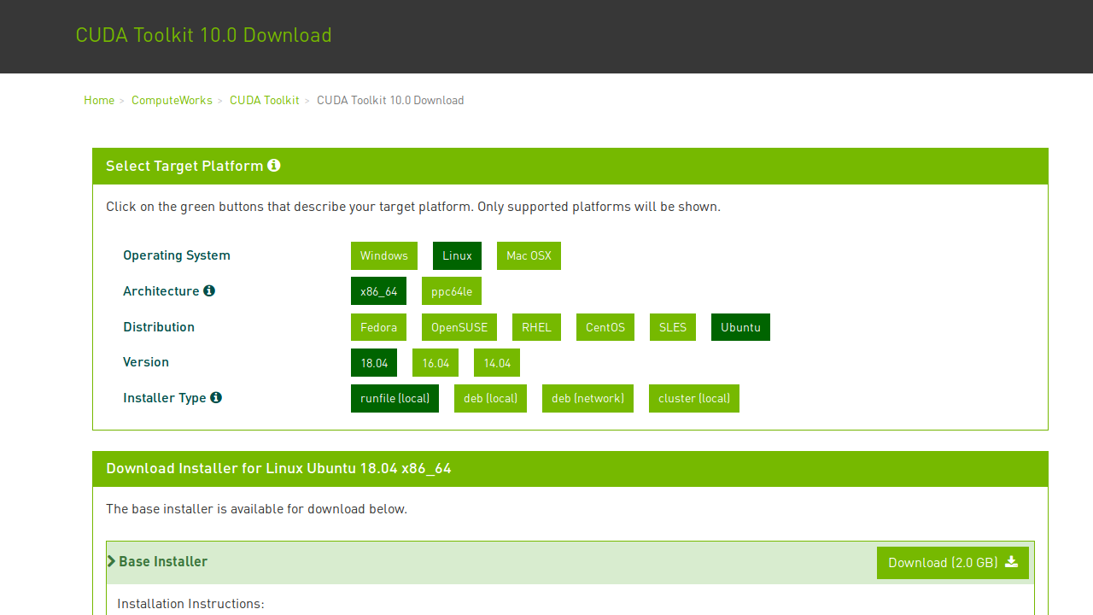Choose runfile (local) installer type
Screen dimensions: 1093x615
tap(395, 399)
